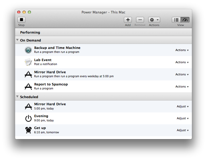
Task: Open the gear Actions toolbar menu
Action: coord(154,20)
